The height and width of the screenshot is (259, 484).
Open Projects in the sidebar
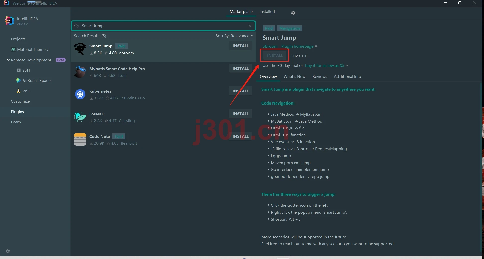[18, 39]
